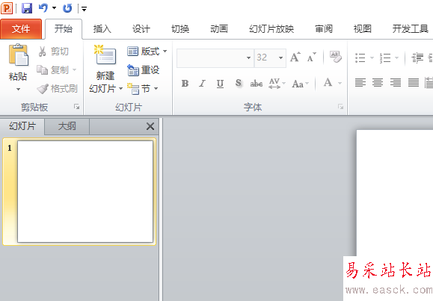433x301 pixels.
Task: Open the Change Case Aa dropdown
Action: 300,83
